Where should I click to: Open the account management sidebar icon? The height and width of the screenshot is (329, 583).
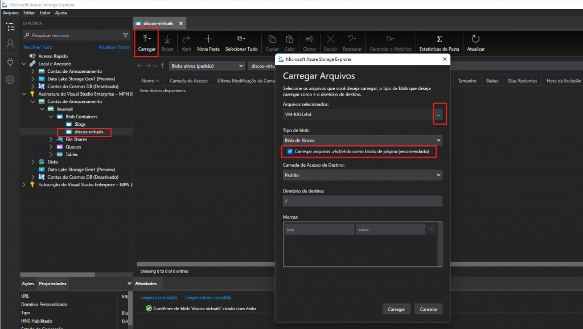tap(10, 44)
